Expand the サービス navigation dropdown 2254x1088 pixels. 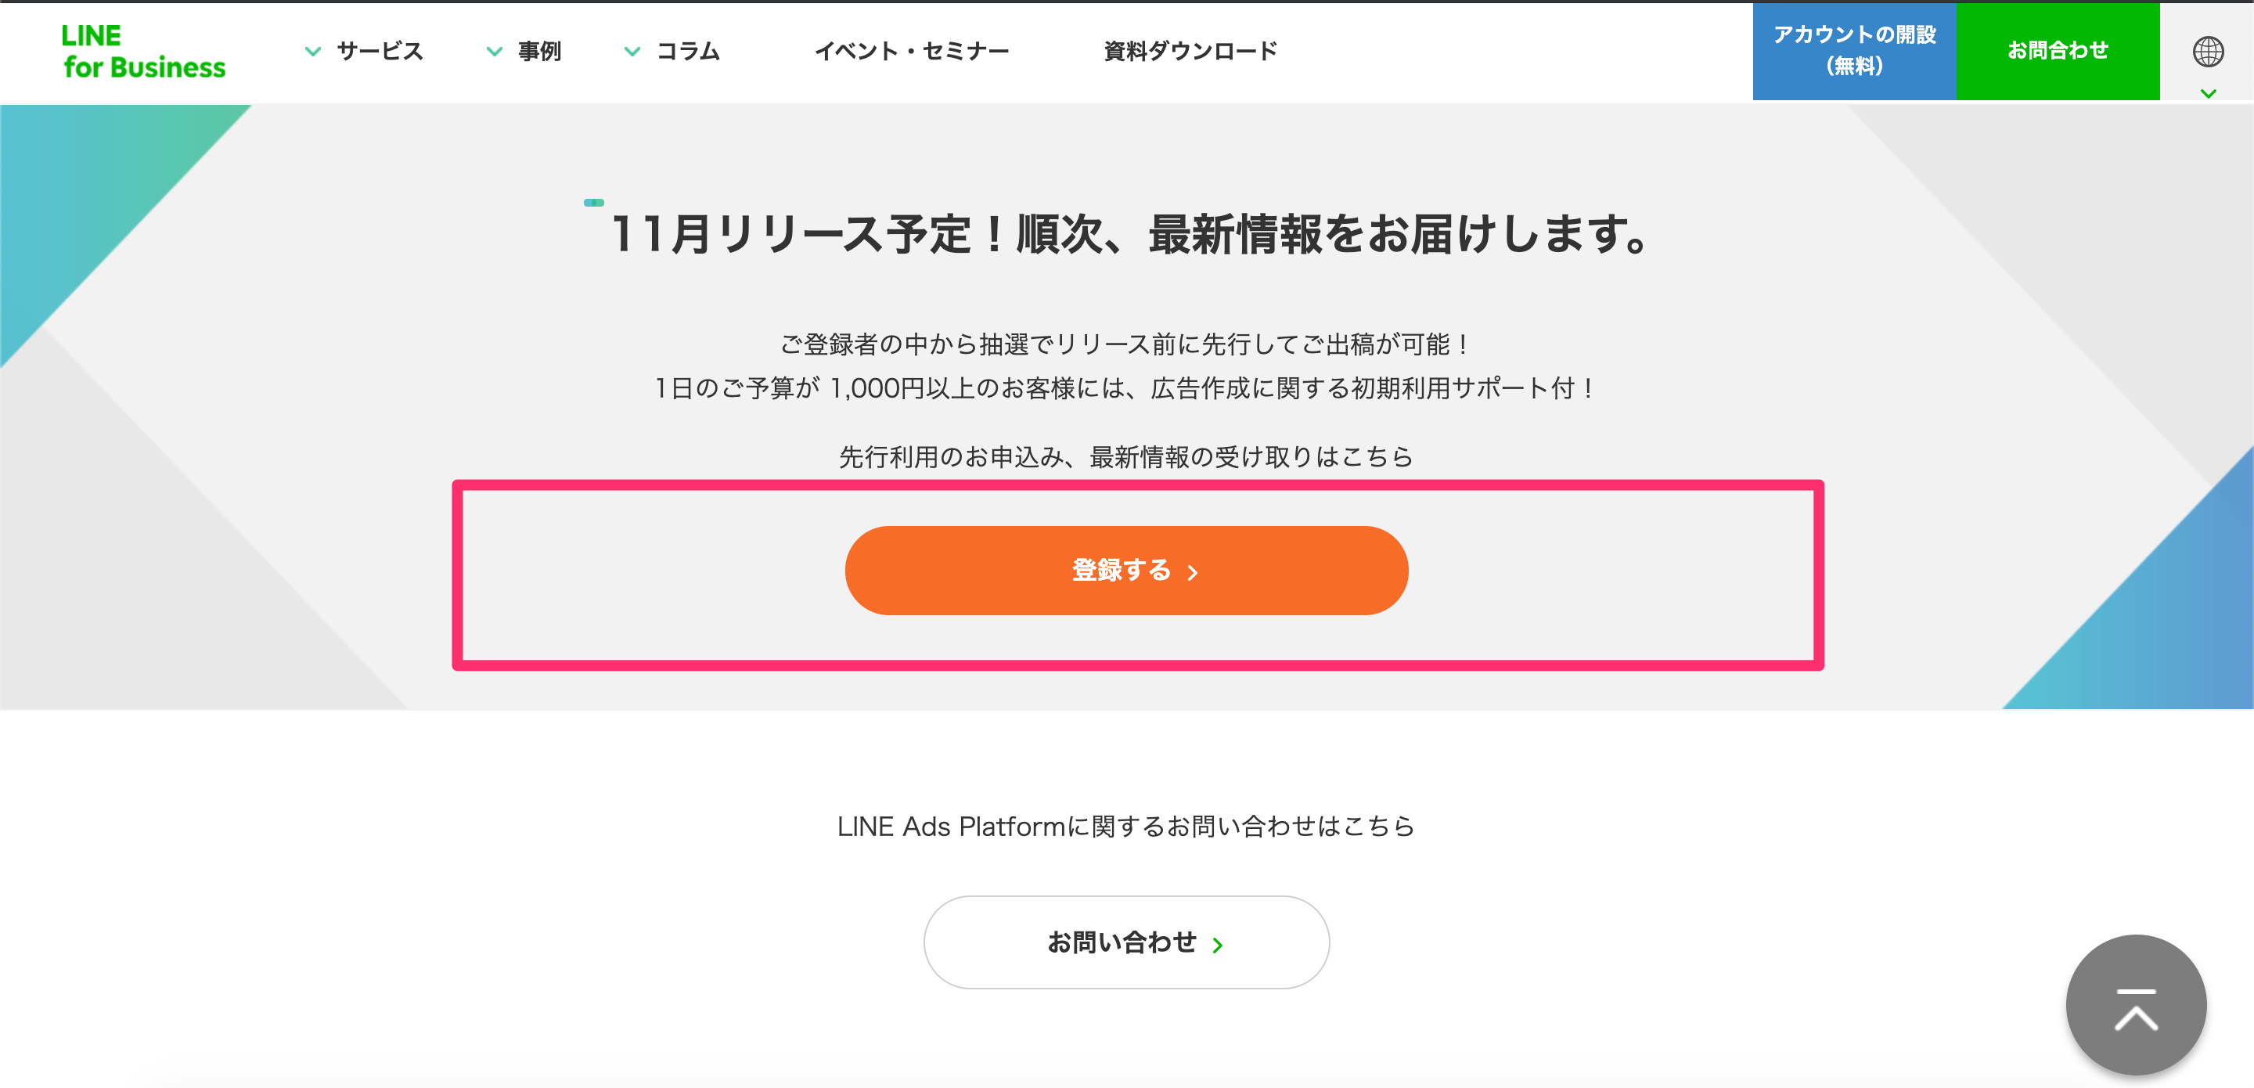point(379,51)
